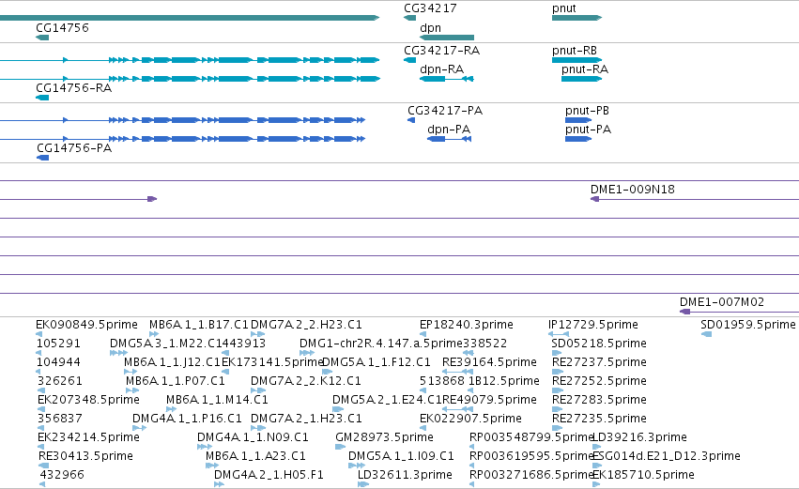Screen dimensions: 799x489
Task: Click the DMG7A.2_2.H23.C1 EST label
Action: tap(306, 324)
